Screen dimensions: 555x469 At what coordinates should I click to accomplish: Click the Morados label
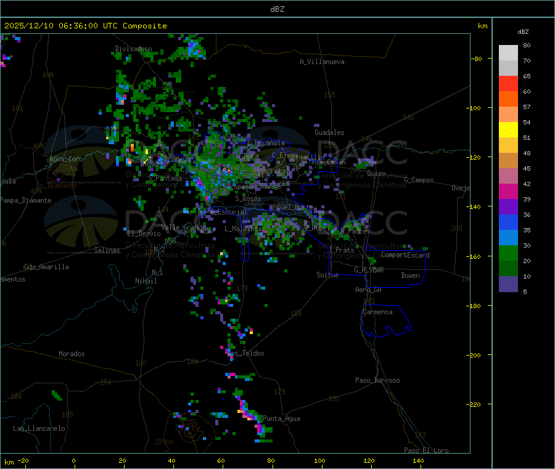click(72, 354)
